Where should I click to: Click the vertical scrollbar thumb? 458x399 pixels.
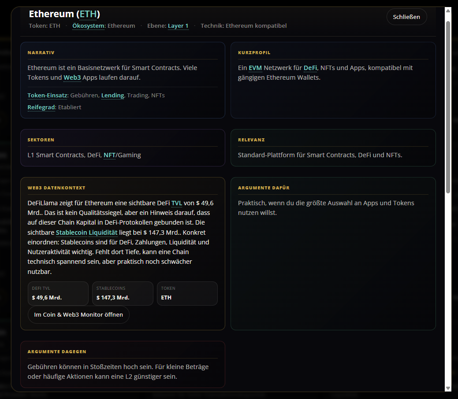(x=448, y=107)
